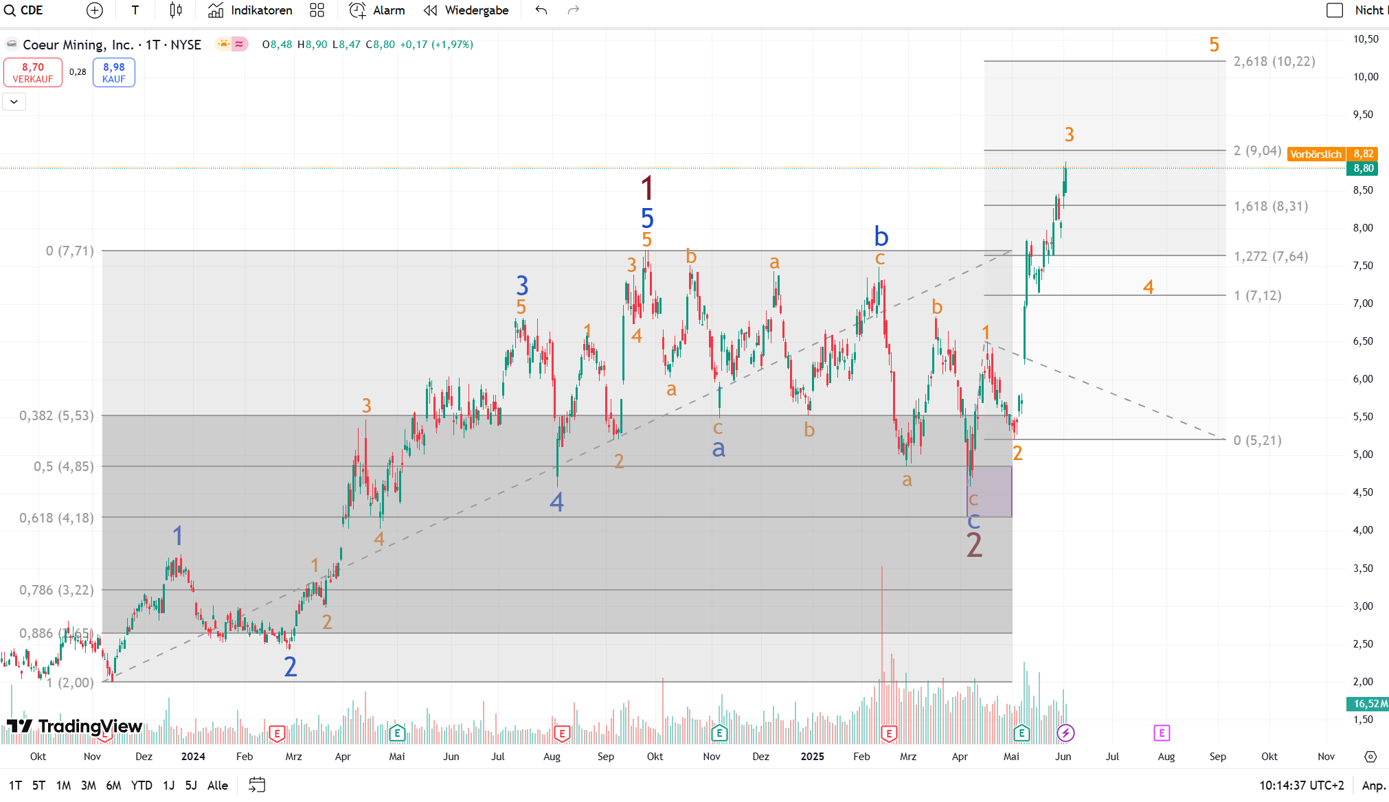Screen dimensions: 1389x802
Task: Open the indicator templates grid icon
Action: tap(317, 10)
